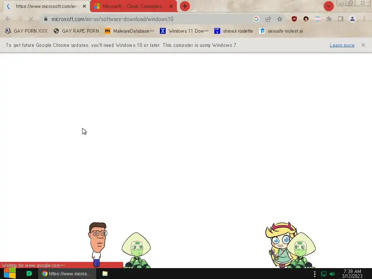The image size is (372, 279).
Task: Click the Google icon in the address bar
Action: point(256,19)
